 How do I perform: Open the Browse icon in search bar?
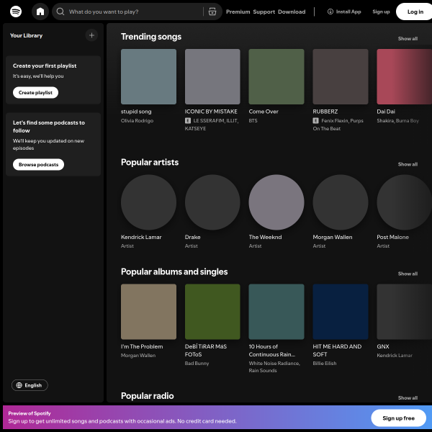(x=212, y=12)
